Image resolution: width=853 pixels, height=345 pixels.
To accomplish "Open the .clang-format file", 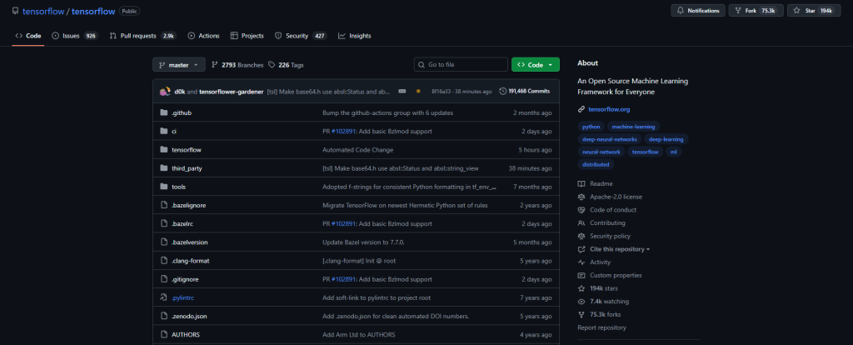I will 191,261.
